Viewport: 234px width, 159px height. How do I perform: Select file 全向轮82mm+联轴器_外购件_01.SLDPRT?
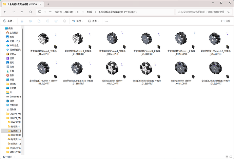tap(216, 73)
